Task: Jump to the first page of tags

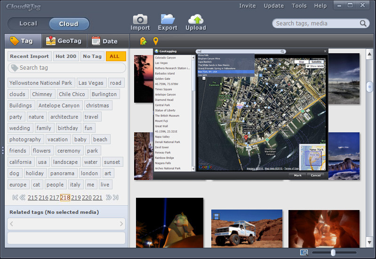Action: tap(15, 197)
